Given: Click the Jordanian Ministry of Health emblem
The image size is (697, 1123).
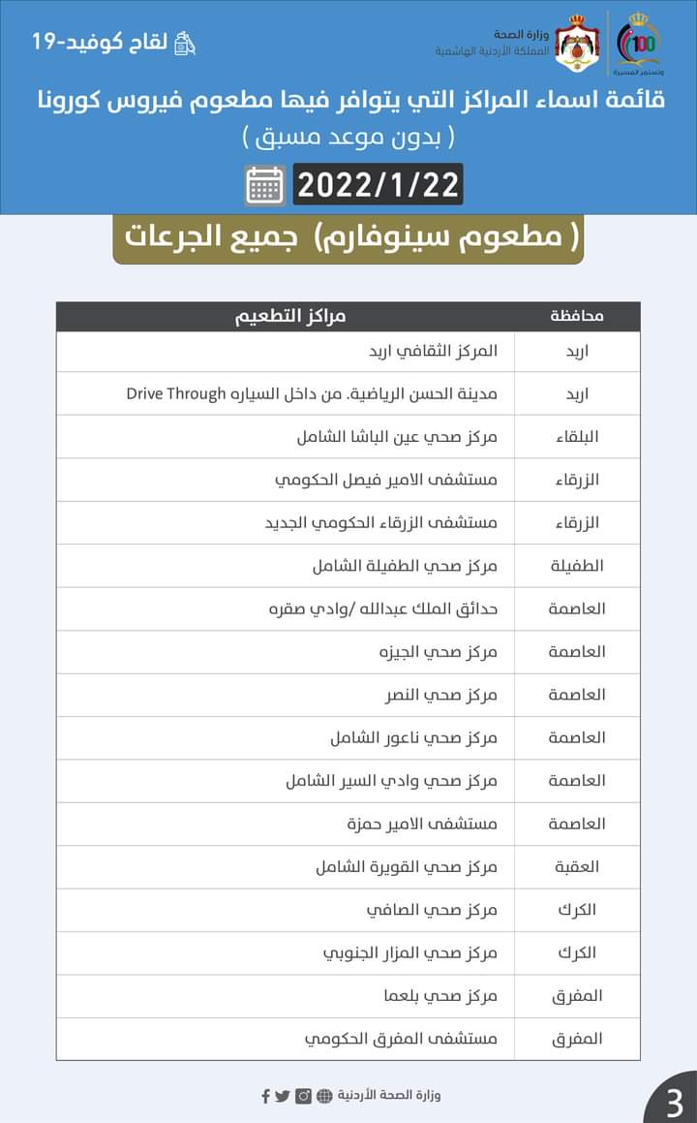Looking at the screenshot, I should [x=577, y=43].
